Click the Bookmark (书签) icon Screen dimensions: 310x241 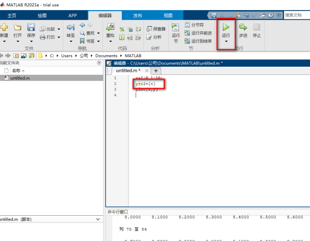pos(82,41)
